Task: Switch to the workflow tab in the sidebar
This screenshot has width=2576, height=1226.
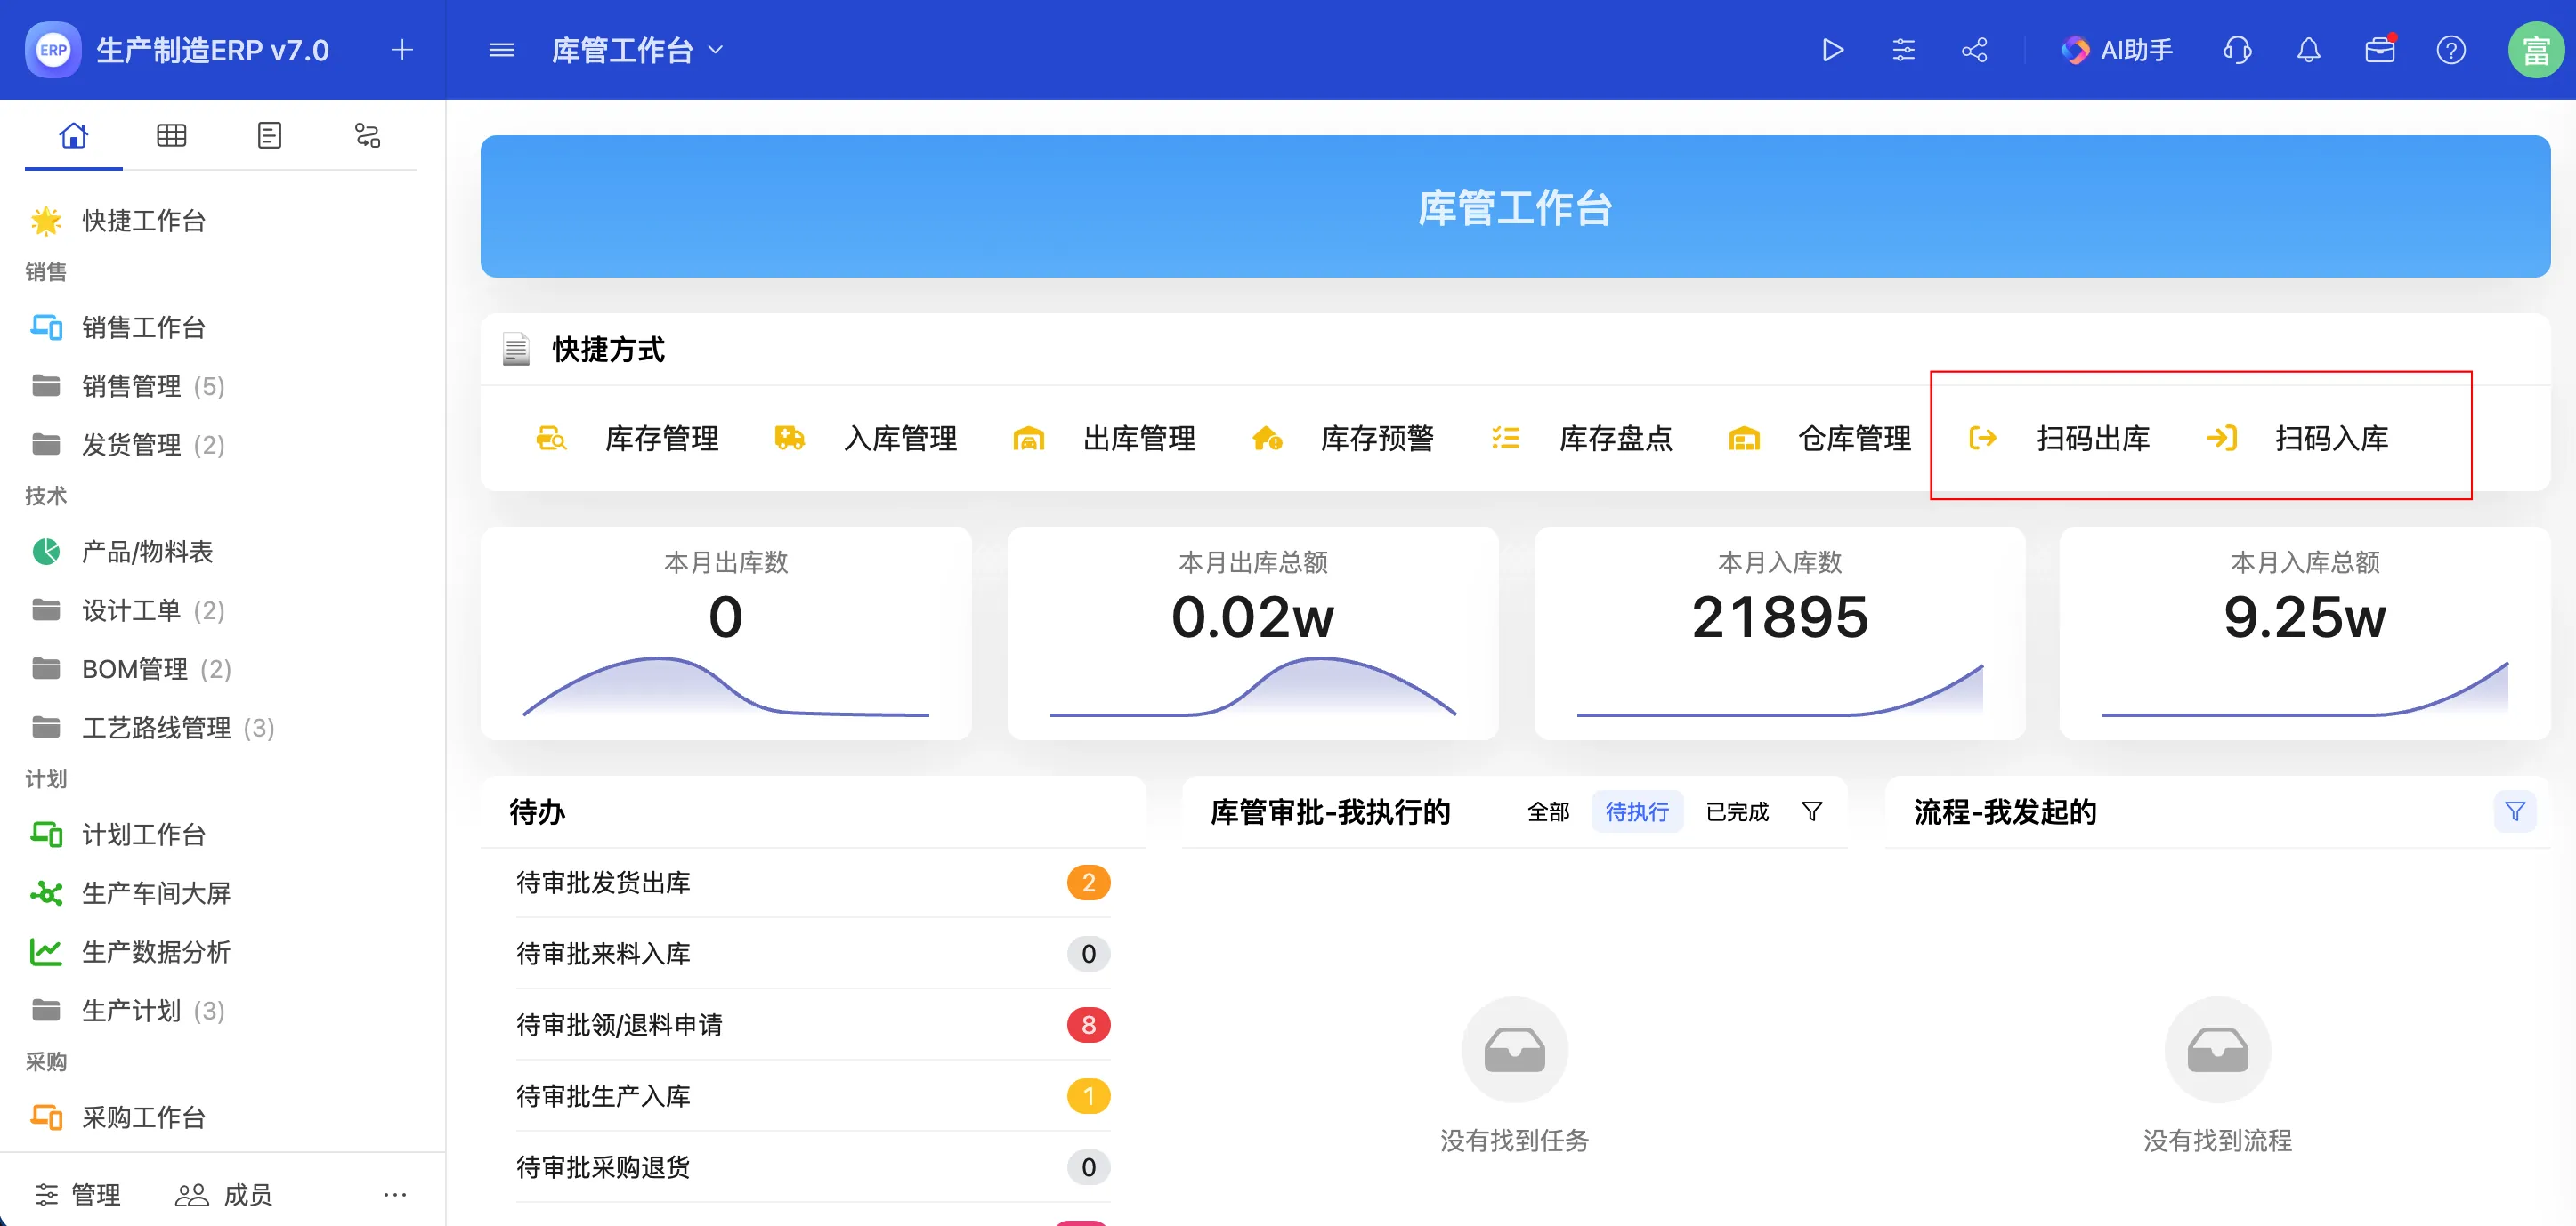Action: coord(367,136)
